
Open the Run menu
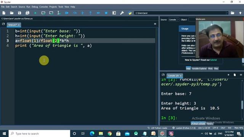point(28,7)
